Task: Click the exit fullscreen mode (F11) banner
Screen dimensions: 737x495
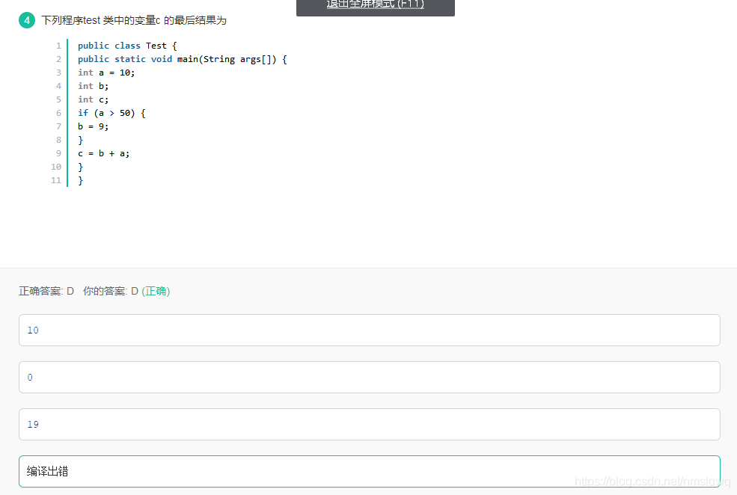Action: pos(375,7)
